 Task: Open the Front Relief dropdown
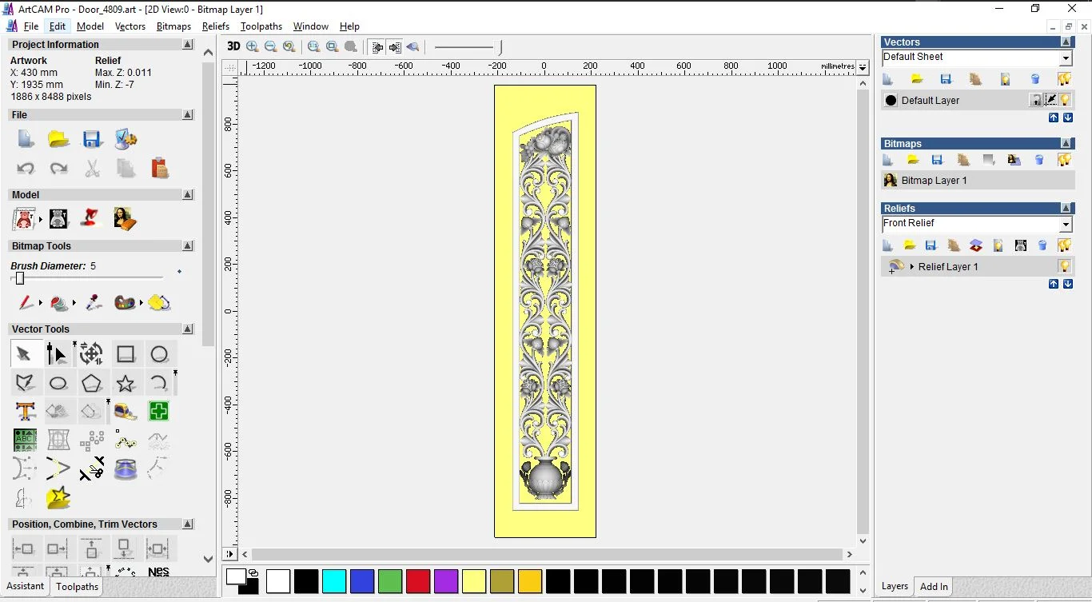click(x=1066, y=225)
